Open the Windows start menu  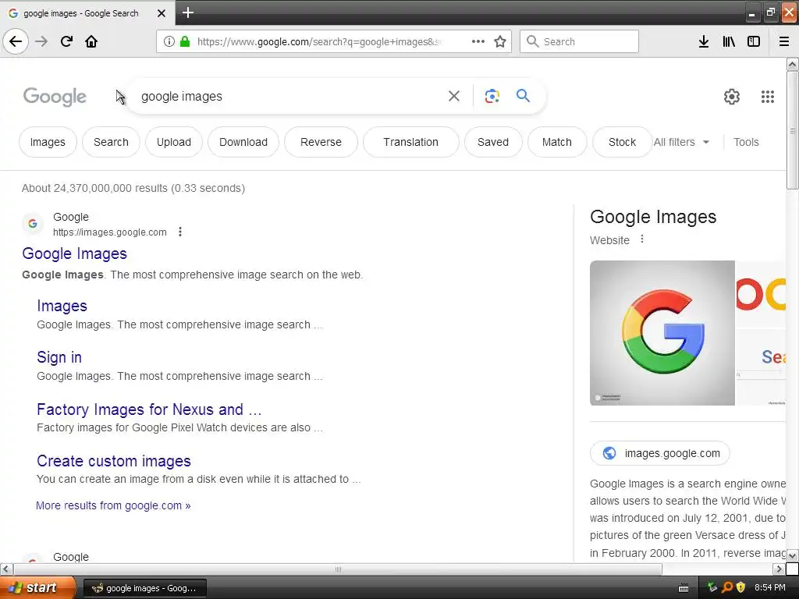click(x=37, y=588)
